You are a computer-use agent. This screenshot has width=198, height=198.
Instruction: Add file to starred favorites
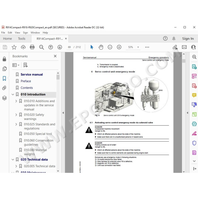[x=14, y=47]
